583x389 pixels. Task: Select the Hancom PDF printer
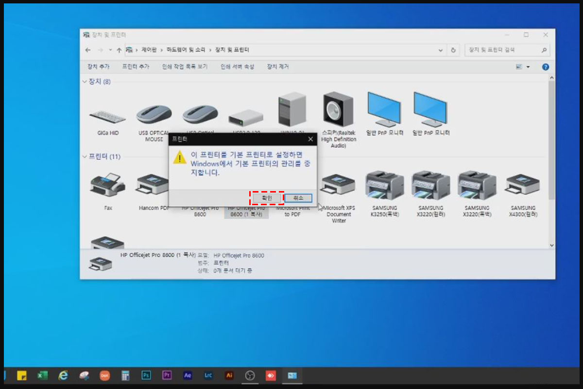tap(154, 192)
